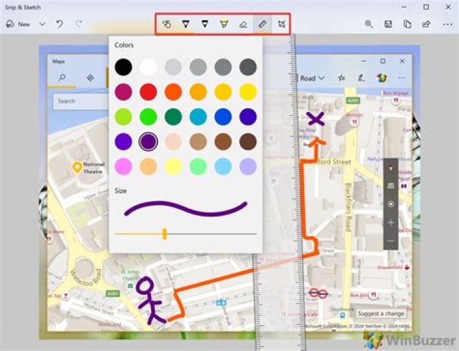The image size is (459, 351).
Task: Toggle the Ruler tool
Action: click(263, 24)
